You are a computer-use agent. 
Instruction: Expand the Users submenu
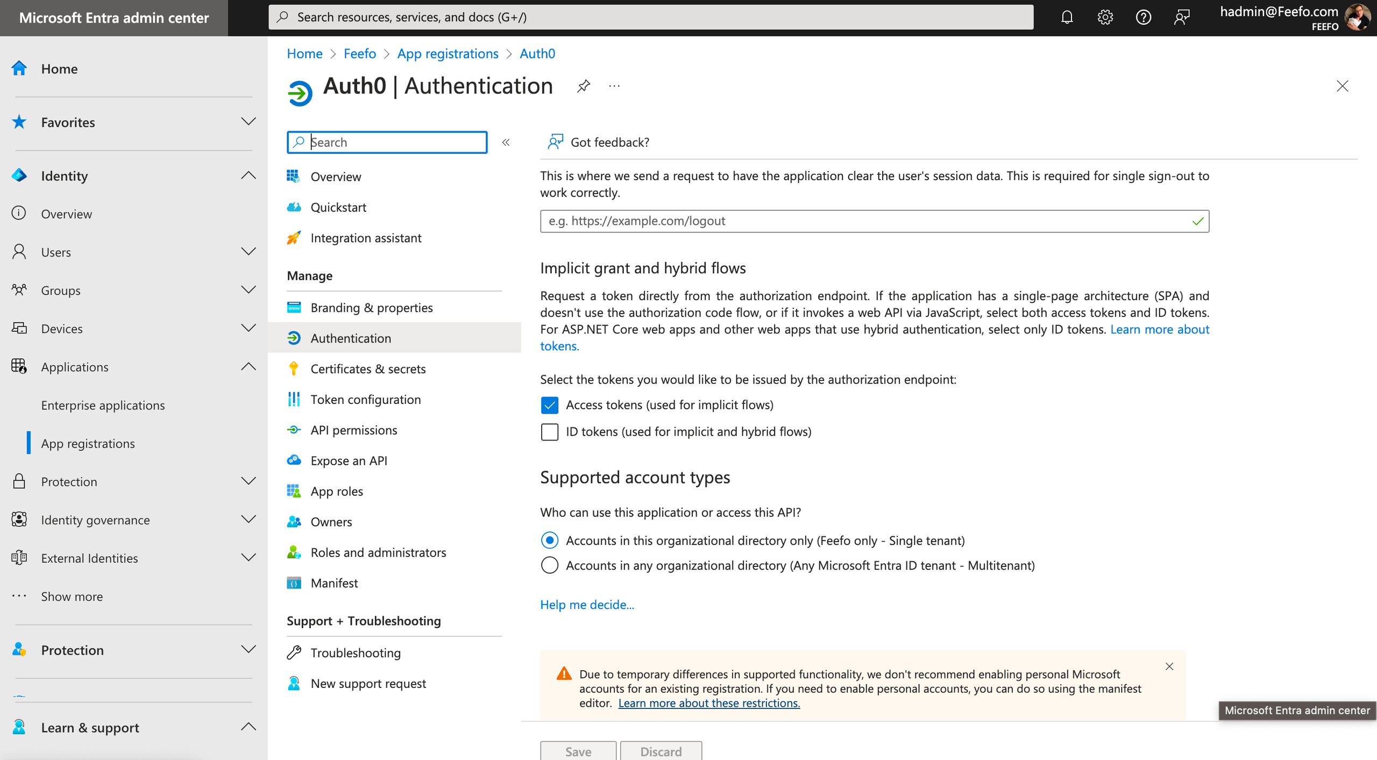[x=248, y=252]
